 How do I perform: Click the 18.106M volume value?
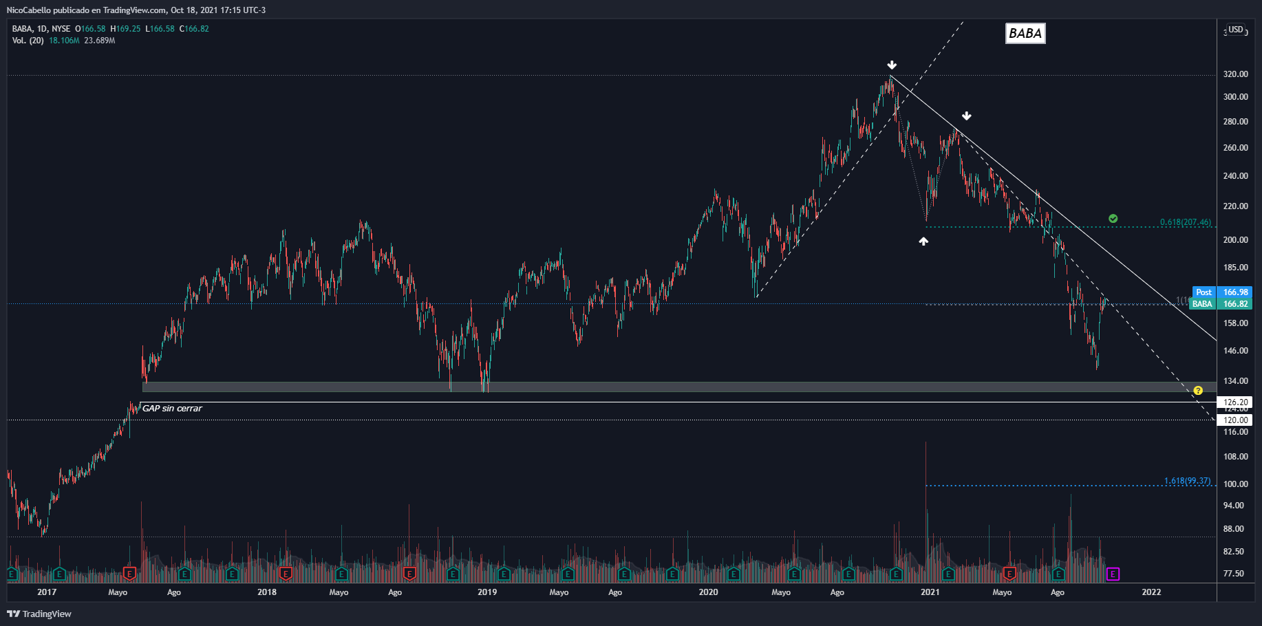click(x=64, y=41)
